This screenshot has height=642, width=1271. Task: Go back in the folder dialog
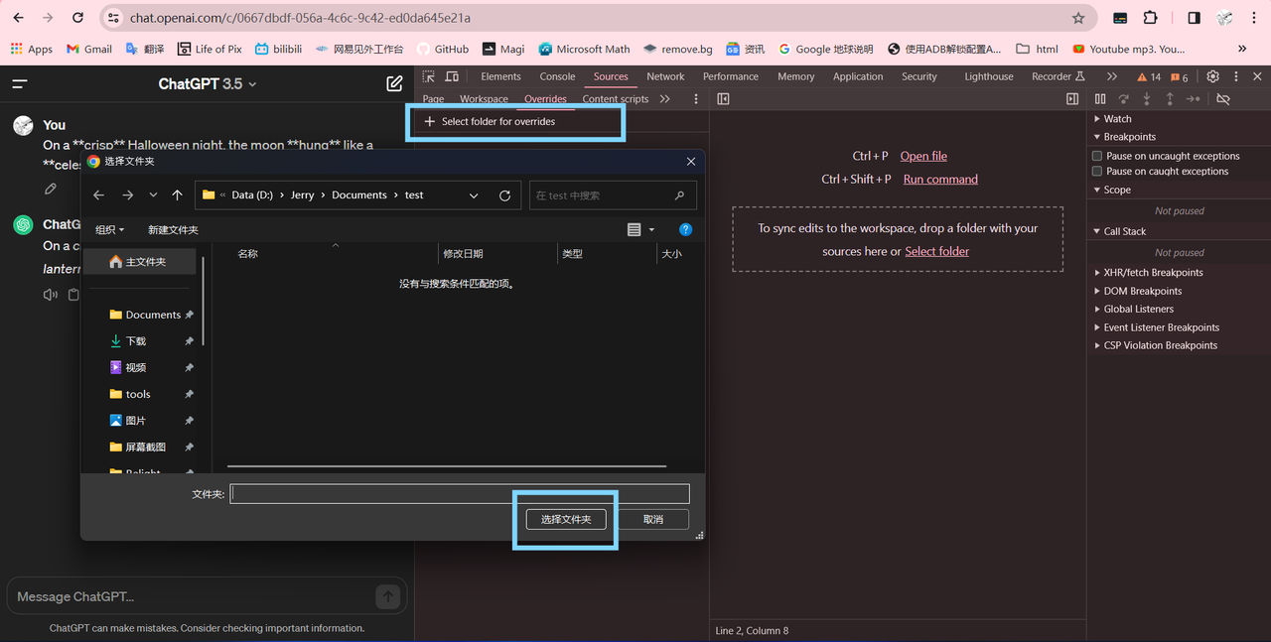(x=98, y=195)
